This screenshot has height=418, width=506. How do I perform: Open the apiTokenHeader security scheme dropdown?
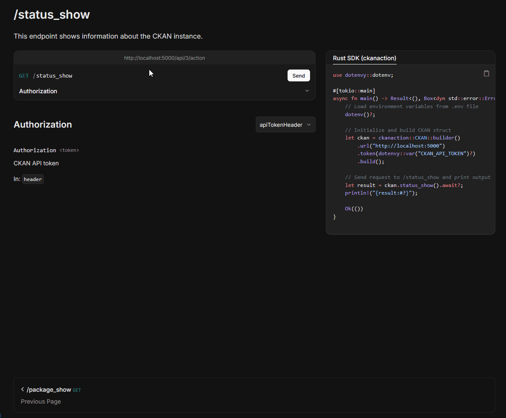click(x=285, y=124)
